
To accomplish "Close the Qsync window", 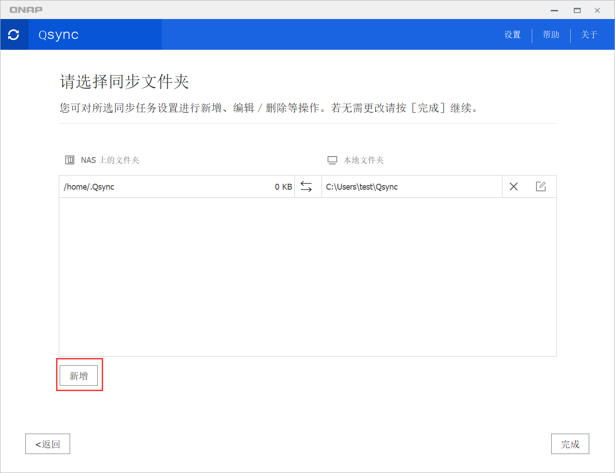I will click(x=597, y=10).
